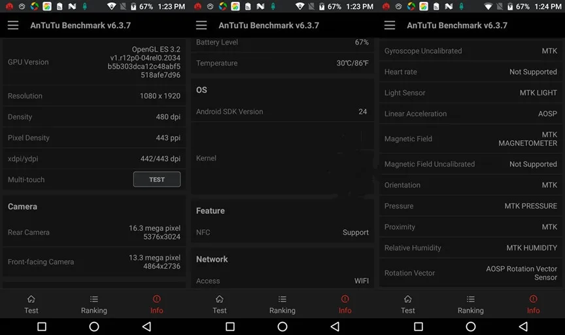Image resolution: width=565 pixels, height=335 pixels.
Task: Tap Android home circle on sensors list screen
Action: [x=471, y=326]
